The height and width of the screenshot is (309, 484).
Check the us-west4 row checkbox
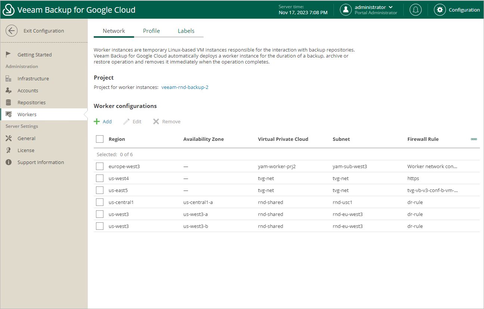tap(100, 178)
